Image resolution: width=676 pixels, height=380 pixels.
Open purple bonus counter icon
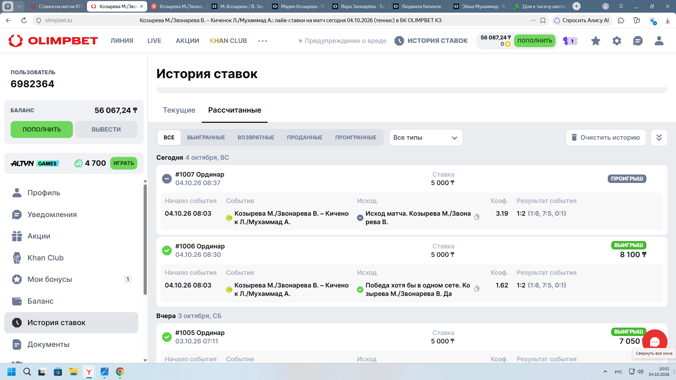tap(570, 41)
